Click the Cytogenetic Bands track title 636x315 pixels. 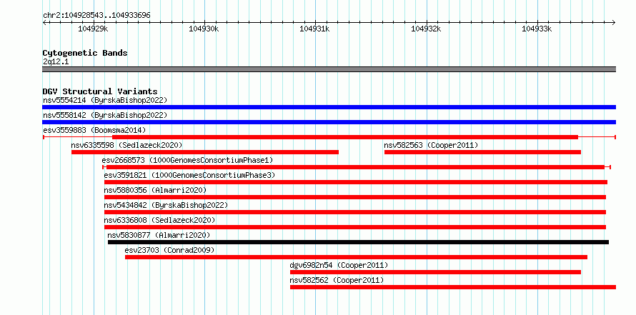pos(85,53)
